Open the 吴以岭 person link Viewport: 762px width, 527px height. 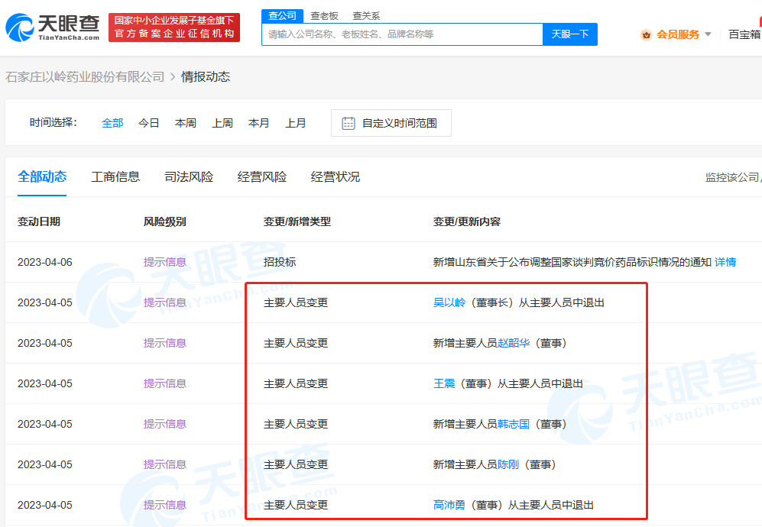(449, 302)
